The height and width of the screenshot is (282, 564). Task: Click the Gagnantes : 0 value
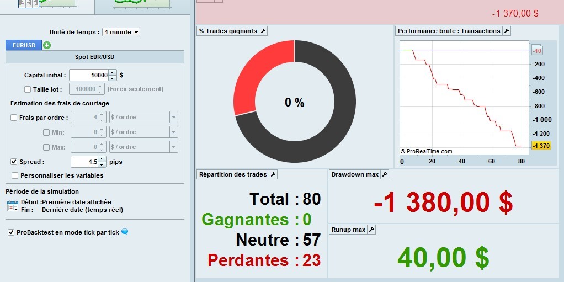pyautogui.click(x=257, y=219)
